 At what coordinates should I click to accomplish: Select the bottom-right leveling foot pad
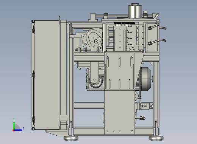point(156,138)
